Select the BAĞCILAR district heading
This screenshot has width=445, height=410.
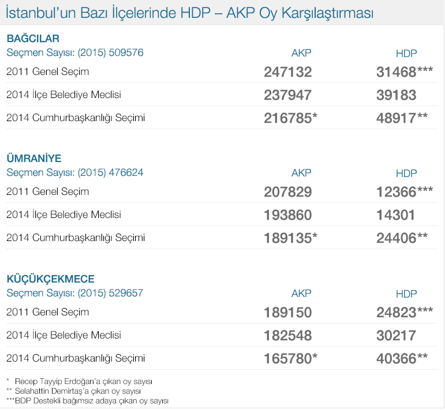[x=33, y=39]
